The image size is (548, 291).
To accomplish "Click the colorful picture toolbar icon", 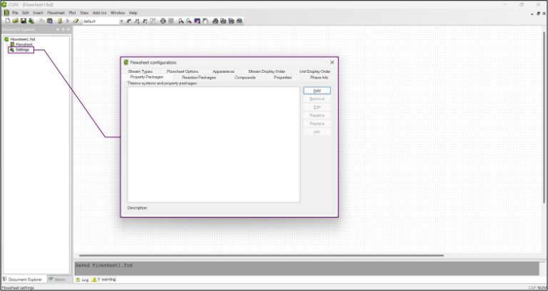I will [x=197, y=21].
